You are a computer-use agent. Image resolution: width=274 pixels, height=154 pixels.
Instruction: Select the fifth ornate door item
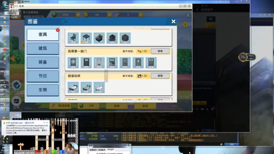point(125,63)
